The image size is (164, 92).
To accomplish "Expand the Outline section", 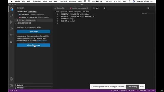I will [x=20, y=85].
